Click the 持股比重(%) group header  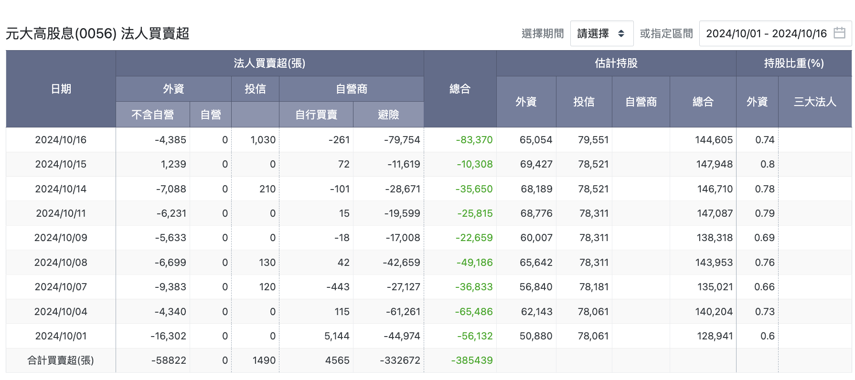pos(794,63)
